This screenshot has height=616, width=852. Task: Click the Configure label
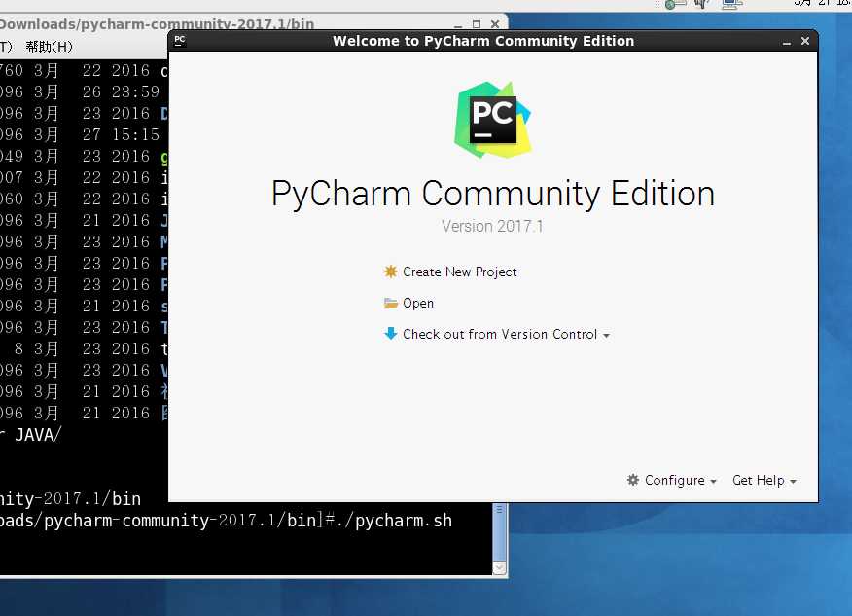(674, 480)
